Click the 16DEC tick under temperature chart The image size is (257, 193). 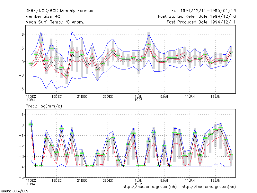point(57,97)
